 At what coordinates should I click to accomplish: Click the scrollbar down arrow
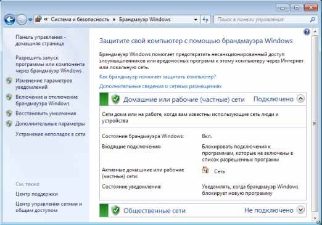click(315, 218)
